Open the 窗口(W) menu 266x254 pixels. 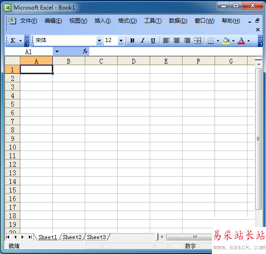pos(204,21)
